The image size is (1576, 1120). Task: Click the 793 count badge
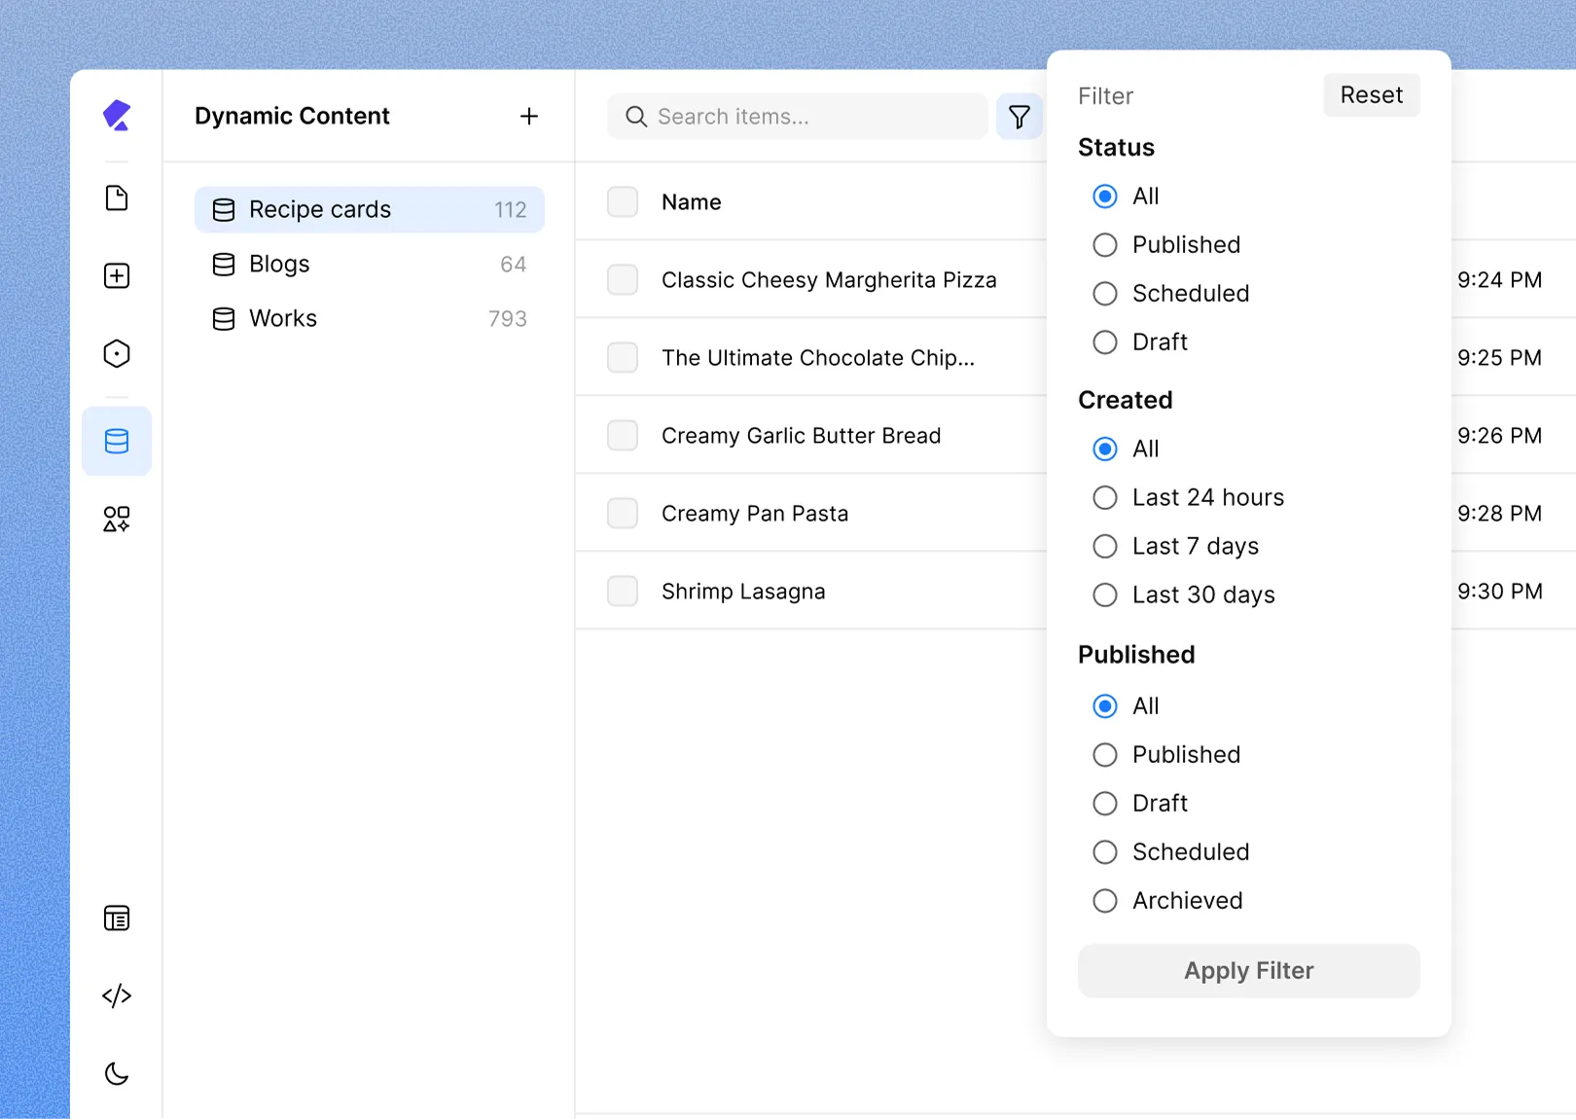(508, 319)
